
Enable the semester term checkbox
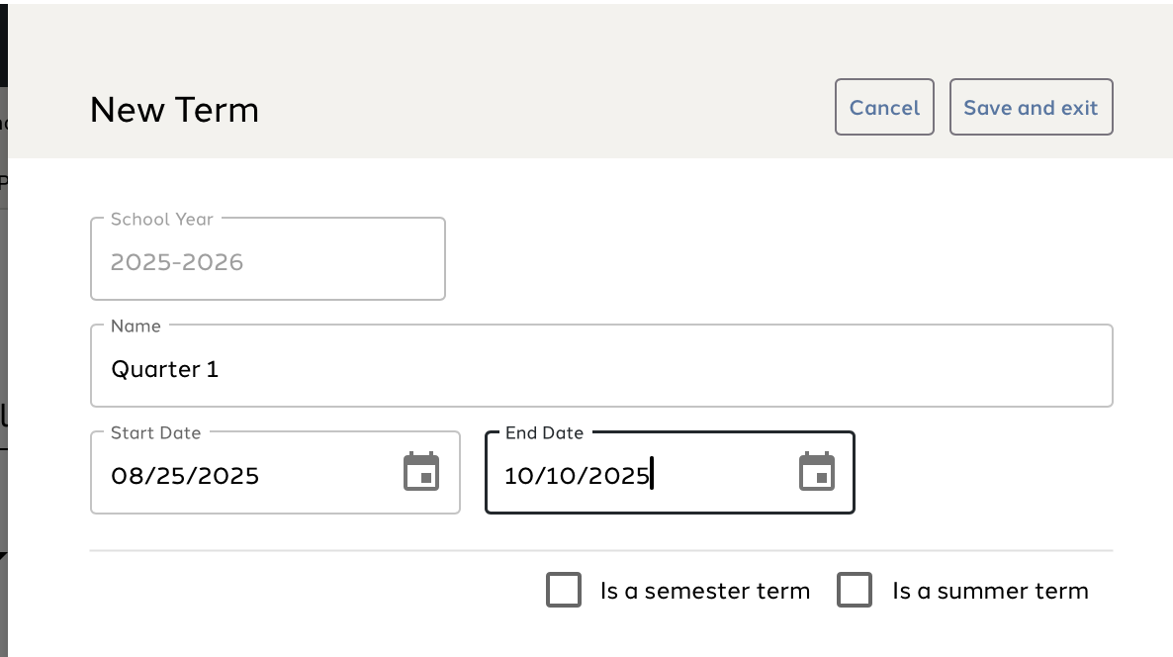564,590
